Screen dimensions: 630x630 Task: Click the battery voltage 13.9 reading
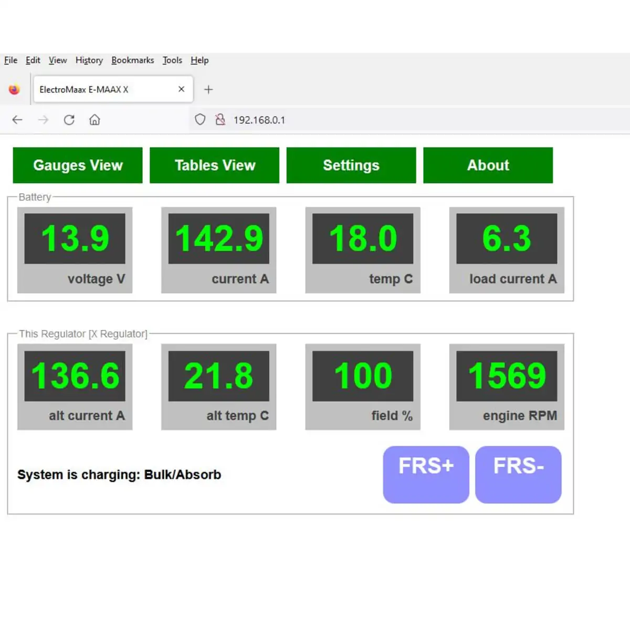pyautogui.click(x=75, y=238)
